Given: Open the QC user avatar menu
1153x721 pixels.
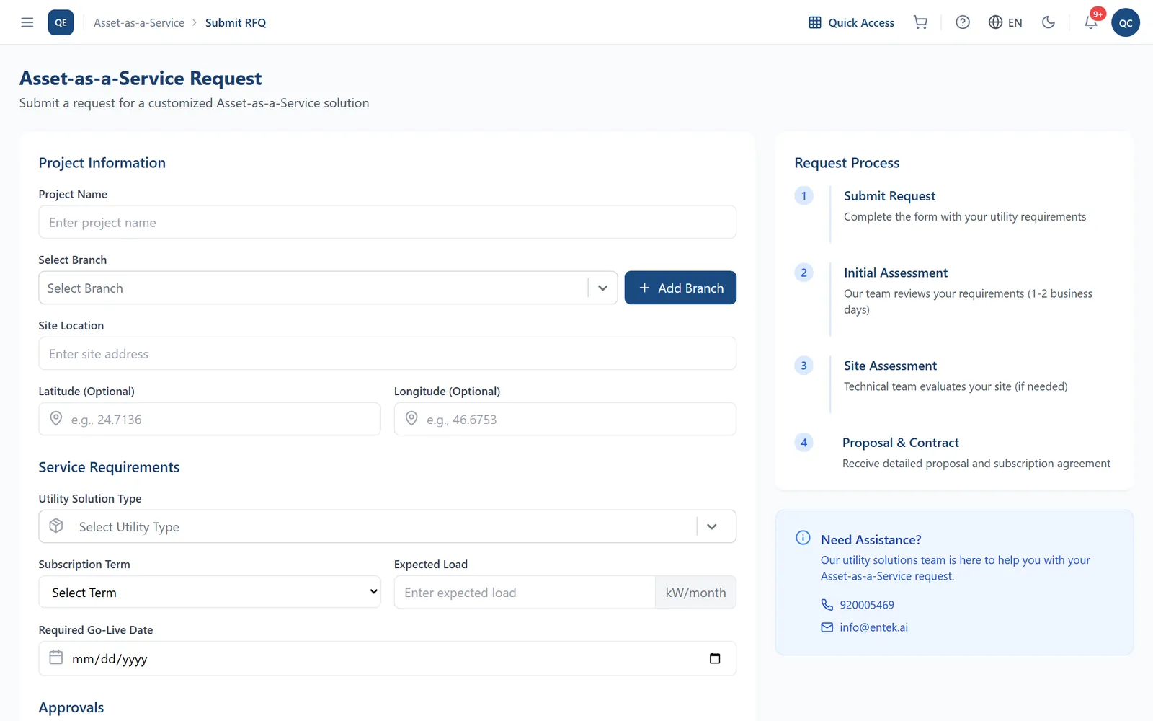Looking at the screenshot, I should click(1126, 22).
